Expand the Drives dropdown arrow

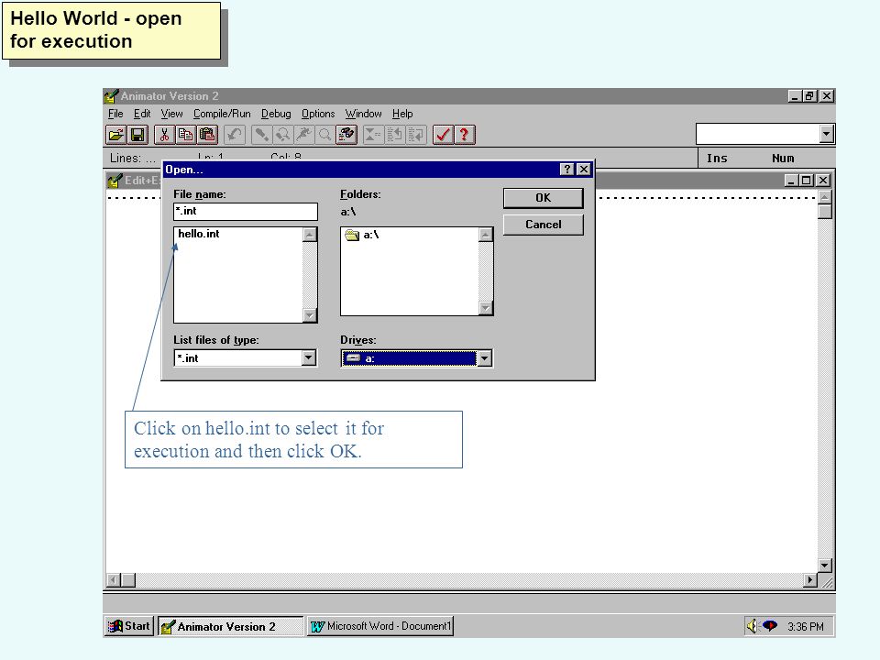pos(484,358)
